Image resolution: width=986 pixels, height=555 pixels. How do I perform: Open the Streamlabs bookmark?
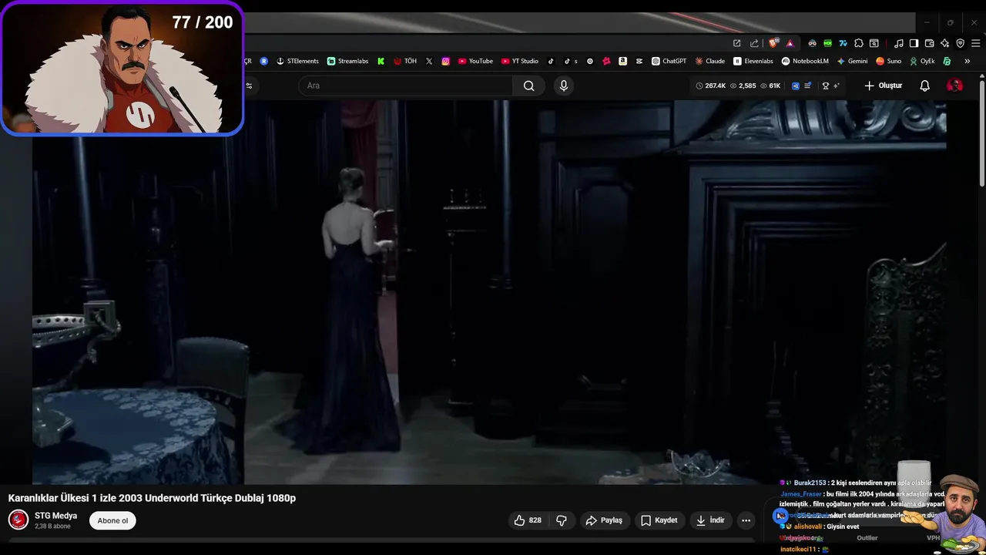click(x=347, y=61)
